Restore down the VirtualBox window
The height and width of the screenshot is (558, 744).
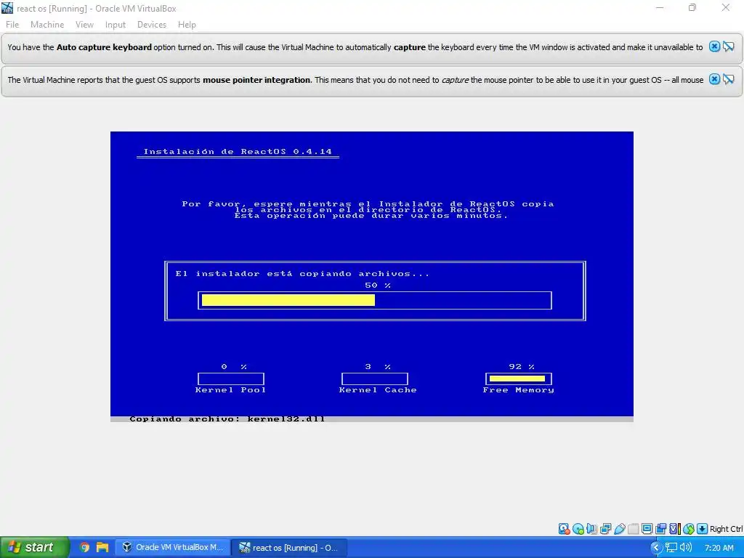(692, 7)
